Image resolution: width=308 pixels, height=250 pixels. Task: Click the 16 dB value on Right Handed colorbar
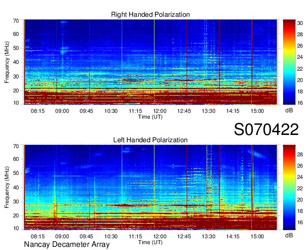tap(300, 103)
